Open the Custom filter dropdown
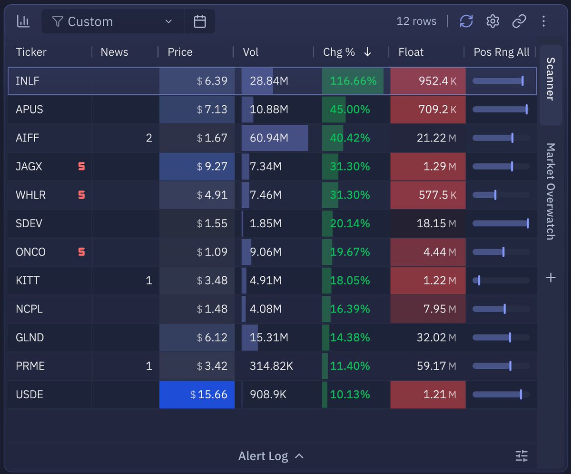The width and height of the screenshot is (571, 474). (x=113, y=21)
